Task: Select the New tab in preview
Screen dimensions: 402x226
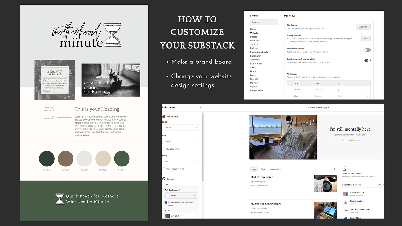Action: 253,169
